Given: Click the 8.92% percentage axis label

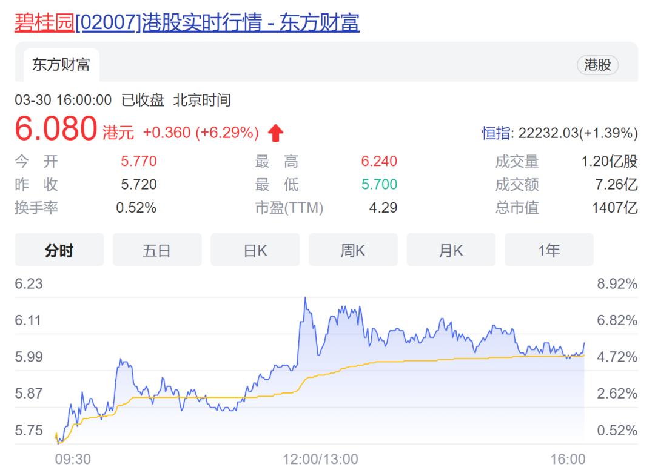Looking at the screenshot, I should point(617,284).
